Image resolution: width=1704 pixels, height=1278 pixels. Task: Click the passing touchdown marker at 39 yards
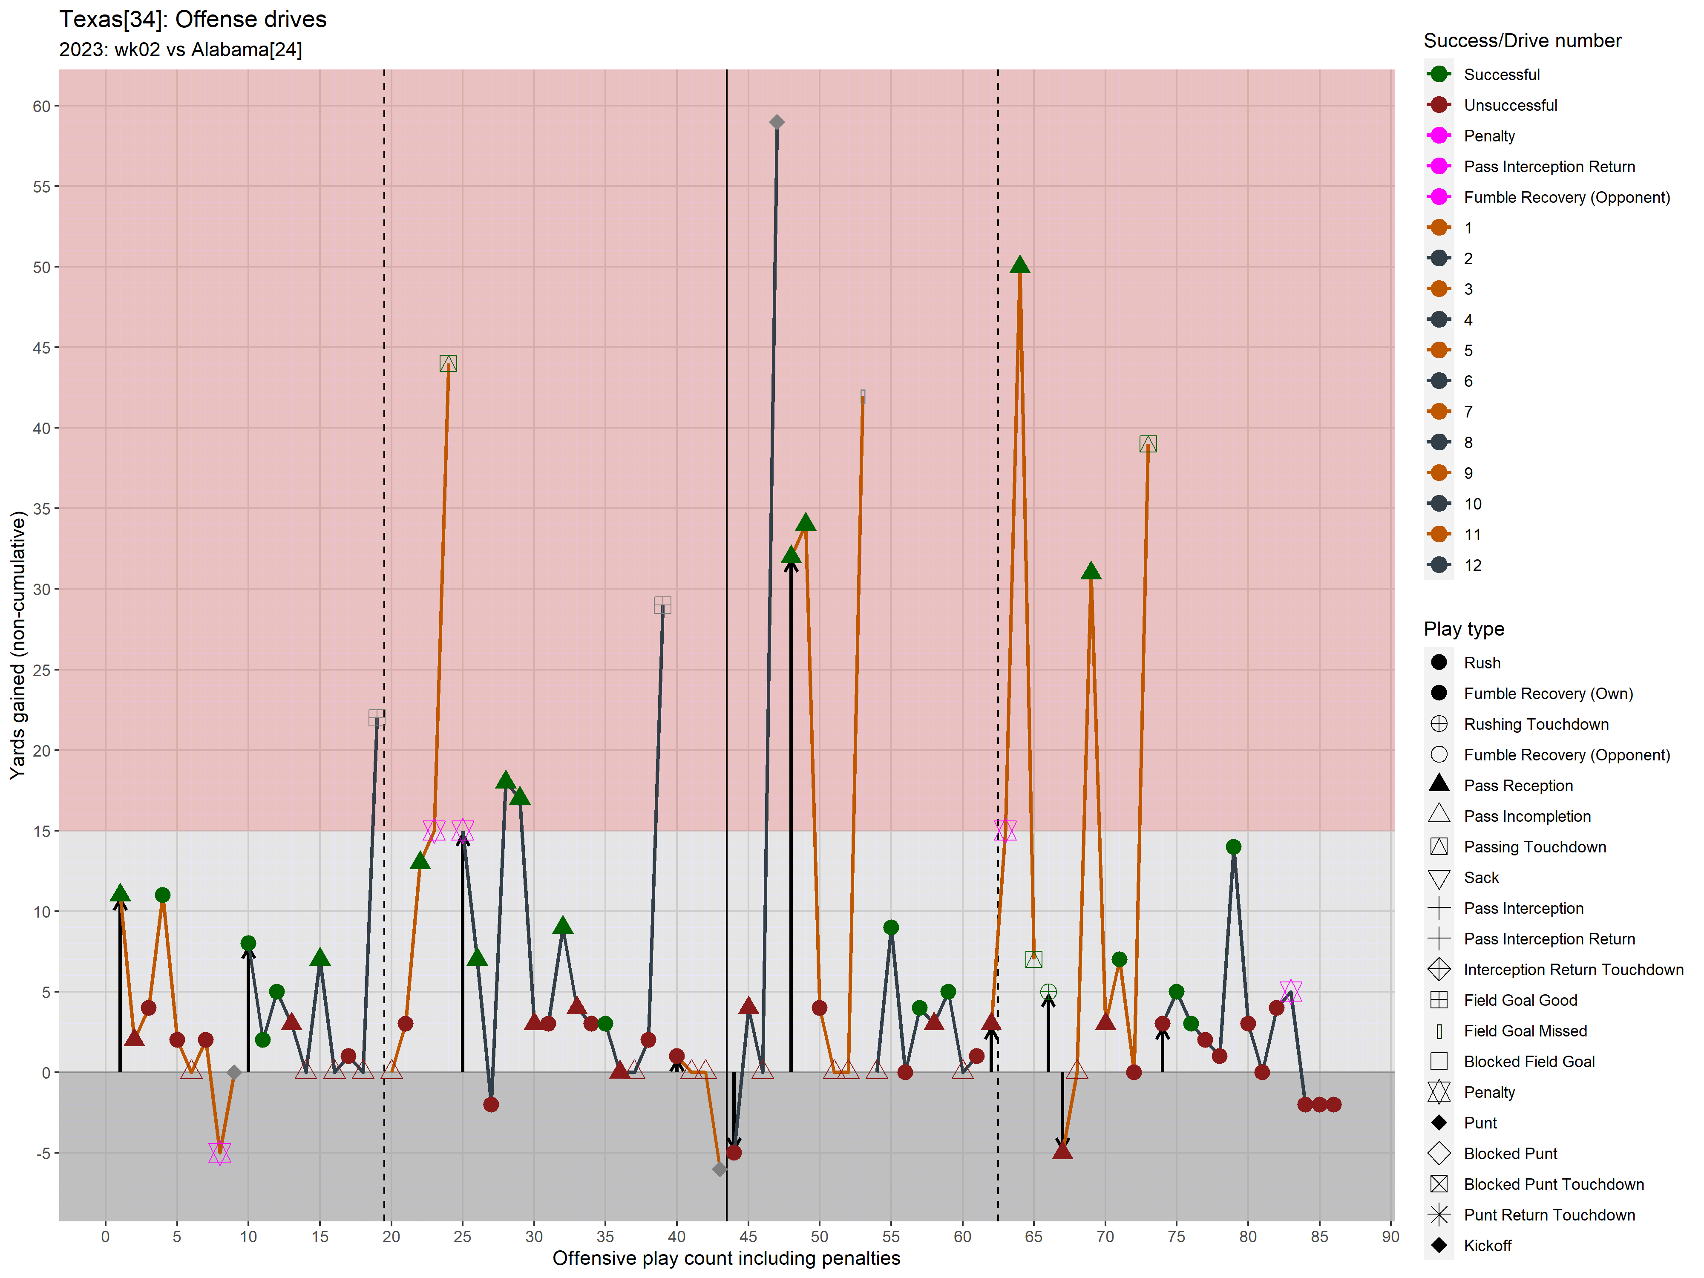point(1148,444)
